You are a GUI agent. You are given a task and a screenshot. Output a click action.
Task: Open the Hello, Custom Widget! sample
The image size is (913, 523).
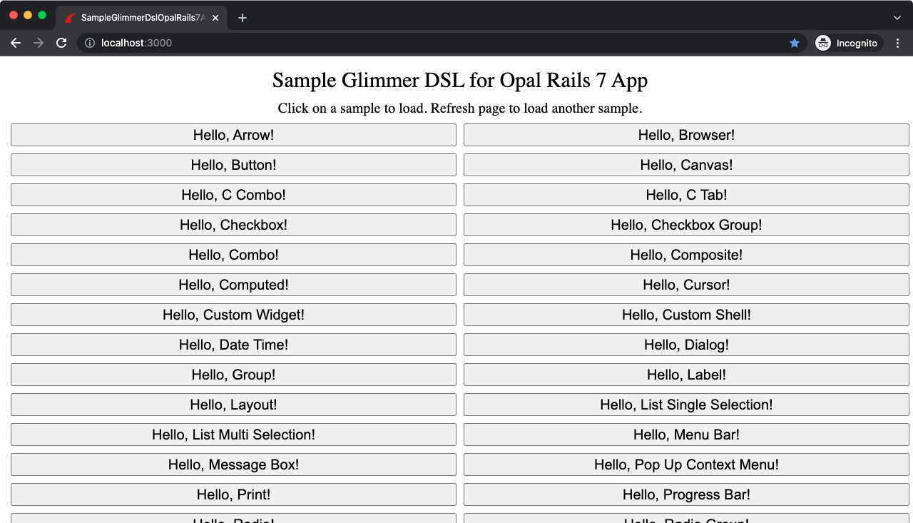click(233, 315)
